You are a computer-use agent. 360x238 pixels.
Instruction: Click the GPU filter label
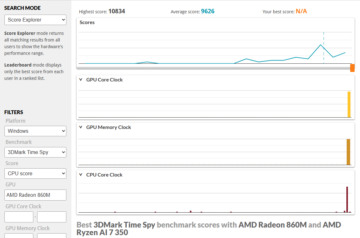click(10, 184)
